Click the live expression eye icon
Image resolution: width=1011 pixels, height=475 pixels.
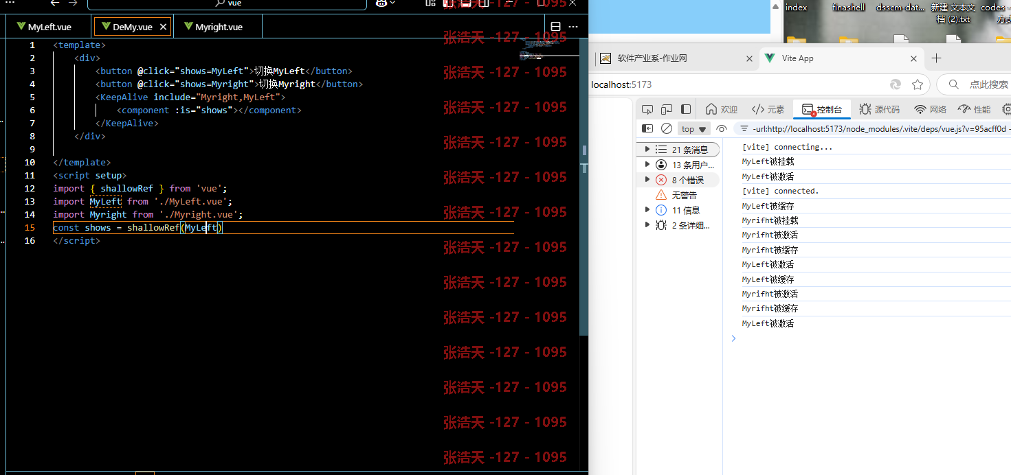click(721, 128)
